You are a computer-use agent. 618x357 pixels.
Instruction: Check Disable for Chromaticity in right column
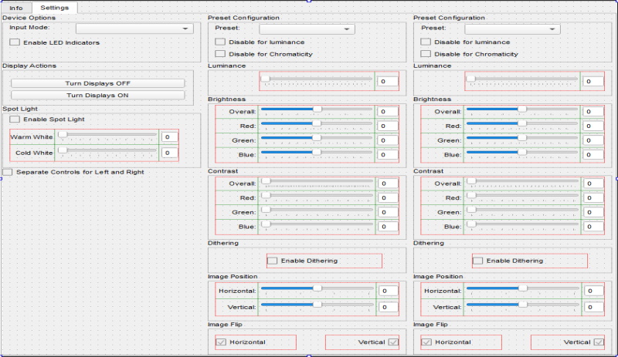click(470, 54)
